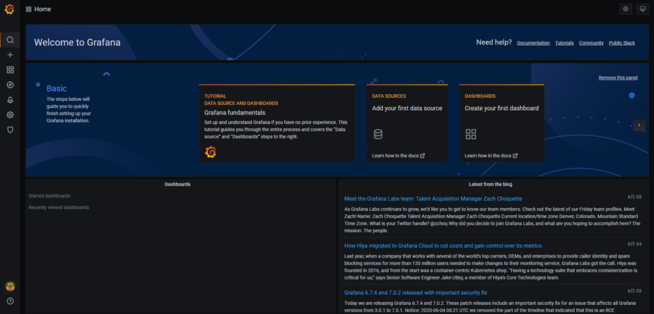Open the Community link

click(591, 43)
